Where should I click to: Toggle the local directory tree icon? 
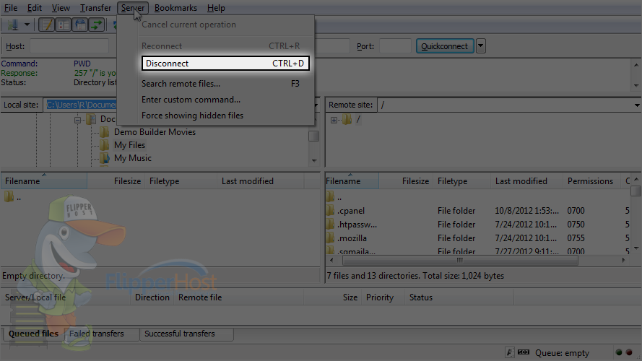pos(63,25)
